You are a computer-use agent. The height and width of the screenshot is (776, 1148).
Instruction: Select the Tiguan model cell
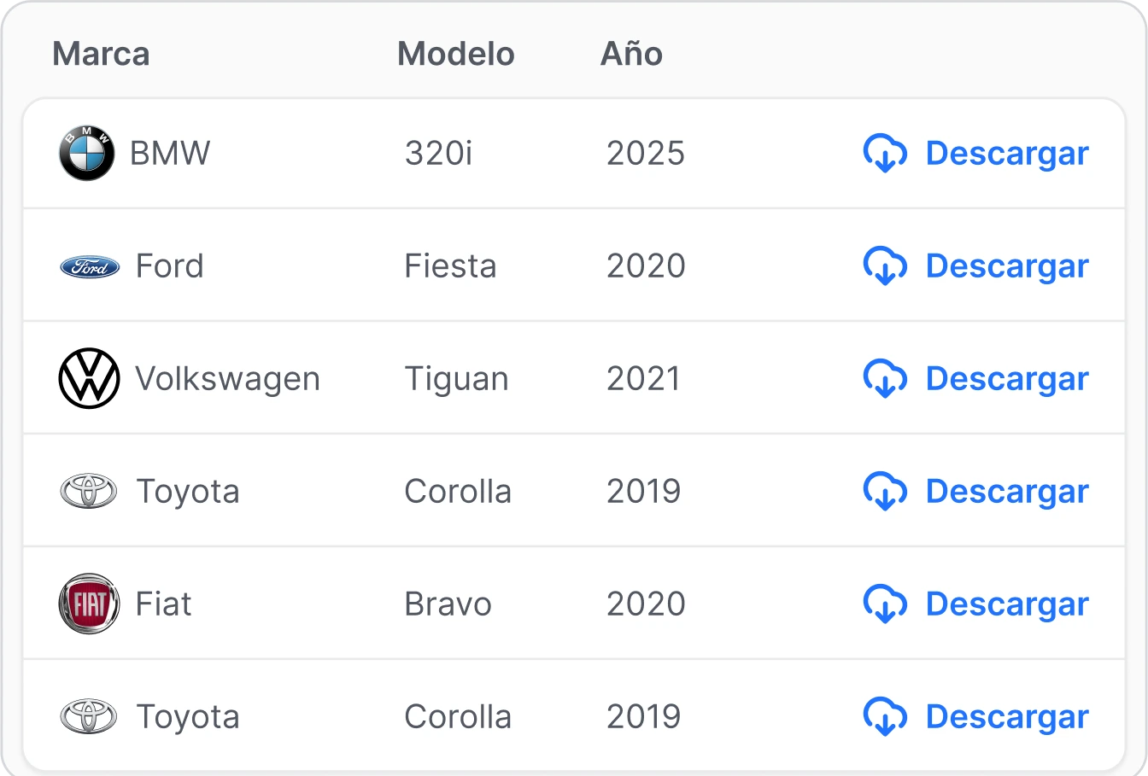(x=457, y=380)
